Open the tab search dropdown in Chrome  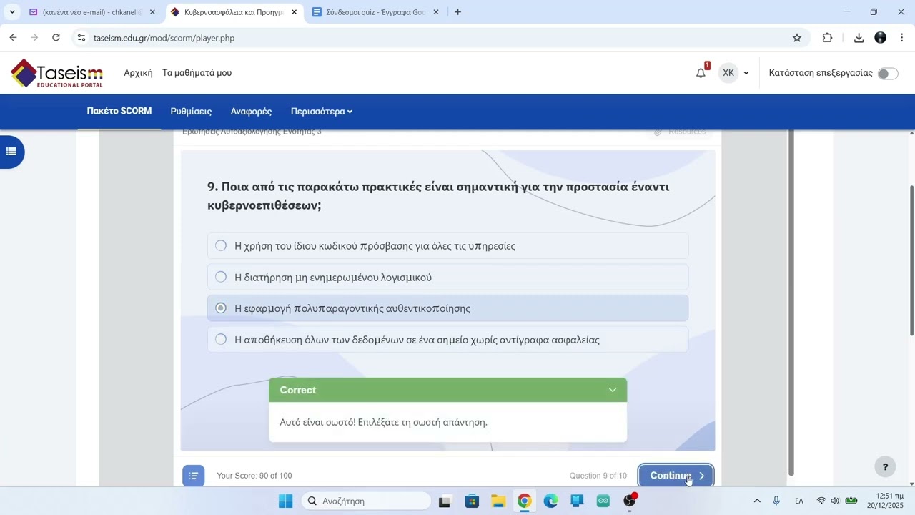coord(12,12)
